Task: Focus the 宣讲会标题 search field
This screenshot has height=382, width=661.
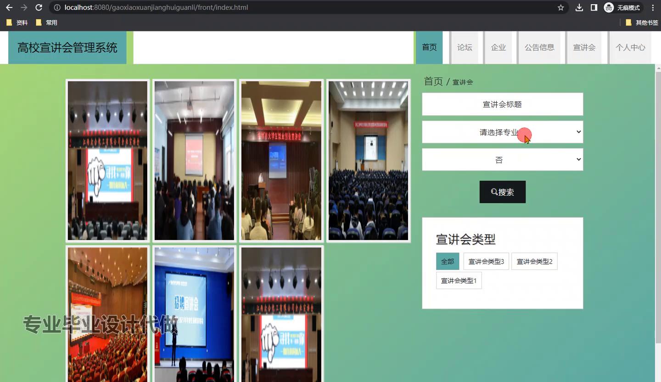Action: 503,104
